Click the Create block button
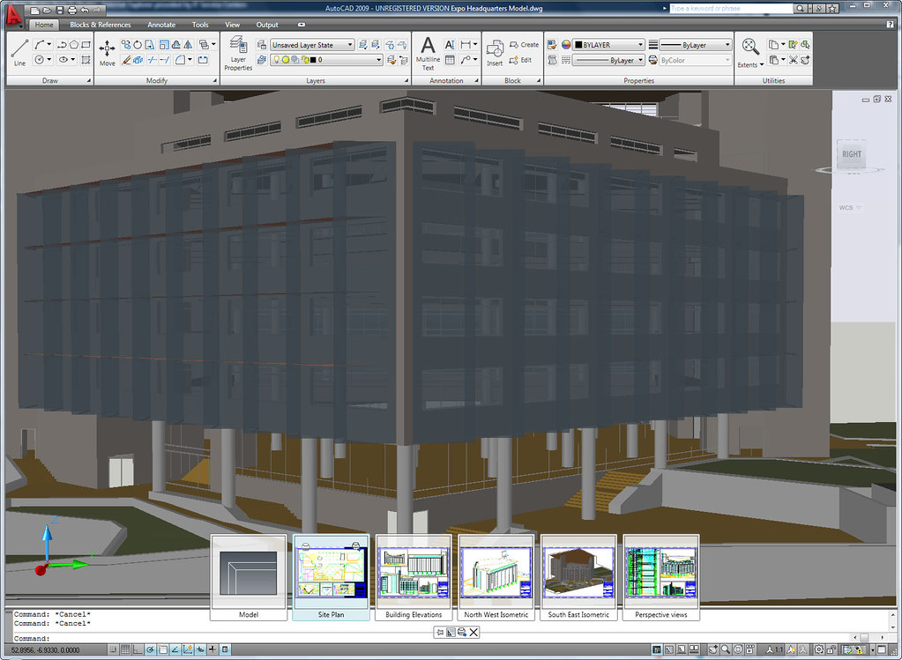The image size is (902, 660). [524, 45]
